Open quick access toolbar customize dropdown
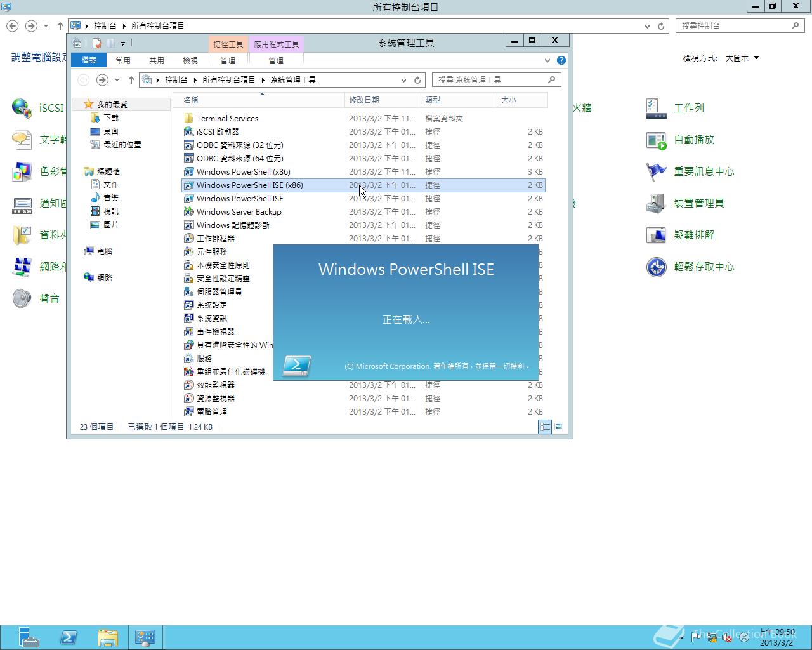The height and width of the screenshot is (650, 812). [x=123, y=43]
